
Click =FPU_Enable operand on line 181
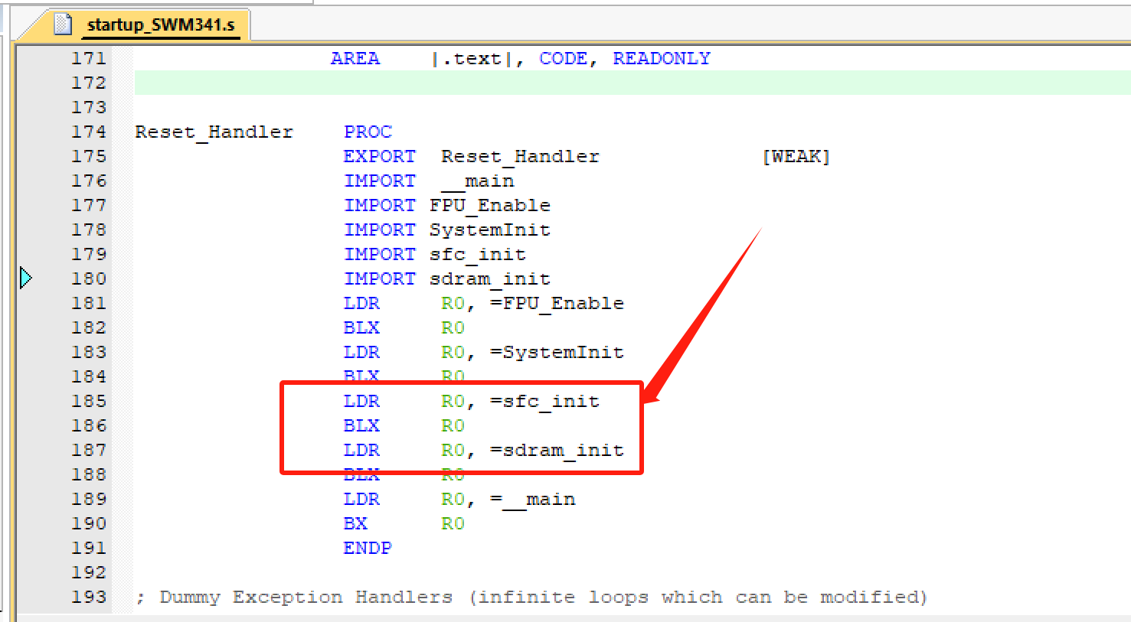557,304
